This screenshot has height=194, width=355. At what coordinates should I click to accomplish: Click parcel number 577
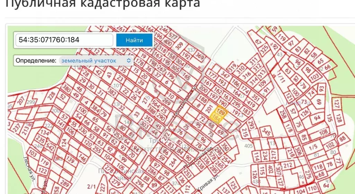(173, 35)
